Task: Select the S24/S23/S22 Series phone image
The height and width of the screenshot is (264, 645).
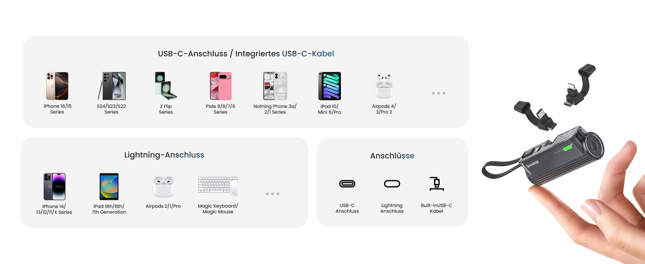Action: click(x=111, y=86)
